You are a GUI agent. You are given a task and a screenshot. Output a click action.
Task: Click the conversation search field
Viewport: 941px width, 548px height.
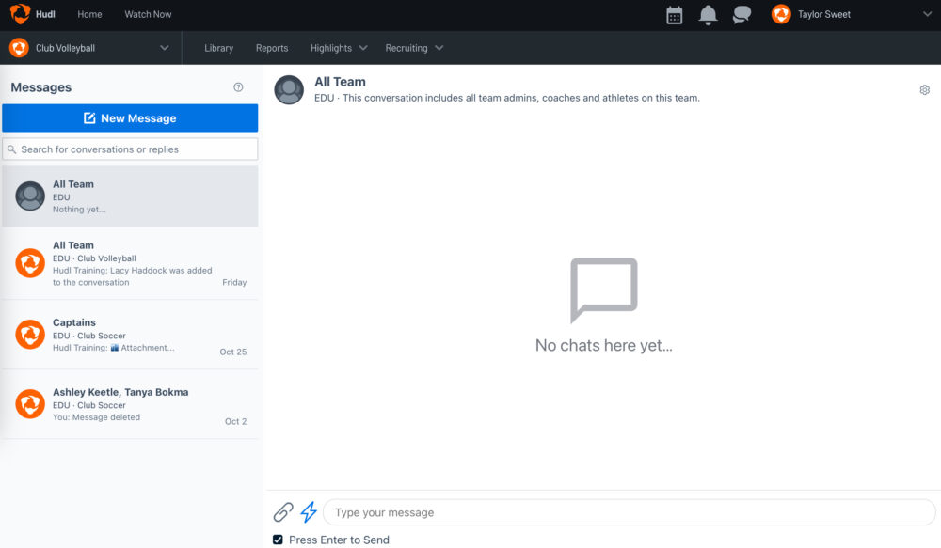tap(130, 149)
